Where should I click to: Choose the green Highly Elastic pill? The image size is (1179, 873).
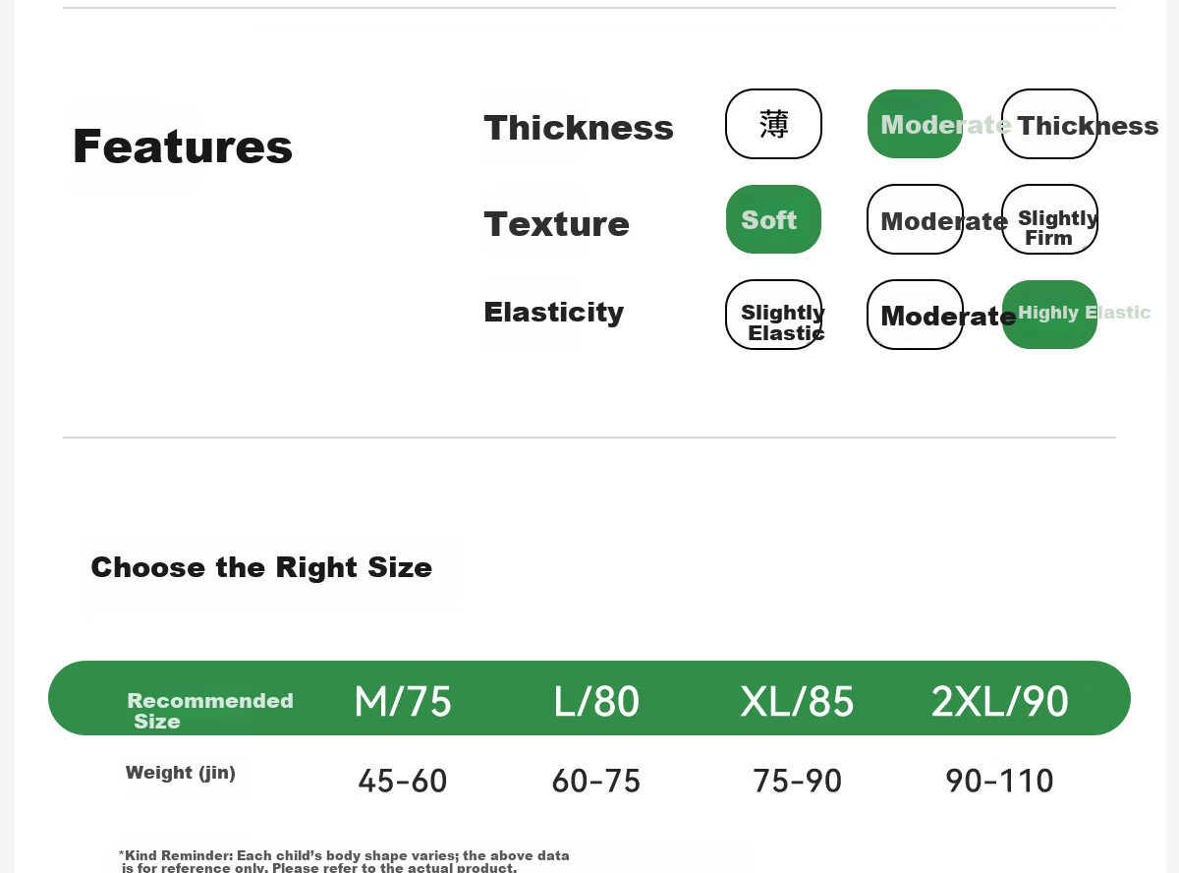pyautogui.click(x=1049, y=315)
